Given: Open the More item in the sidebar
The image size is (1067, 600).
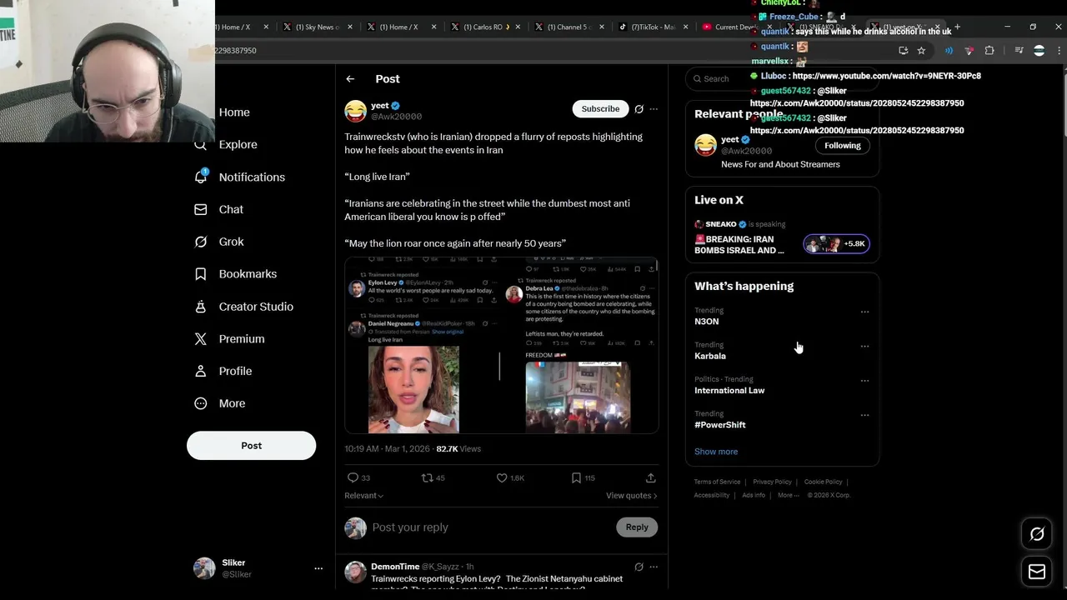Looking at the screenshot, I should 219,403.
